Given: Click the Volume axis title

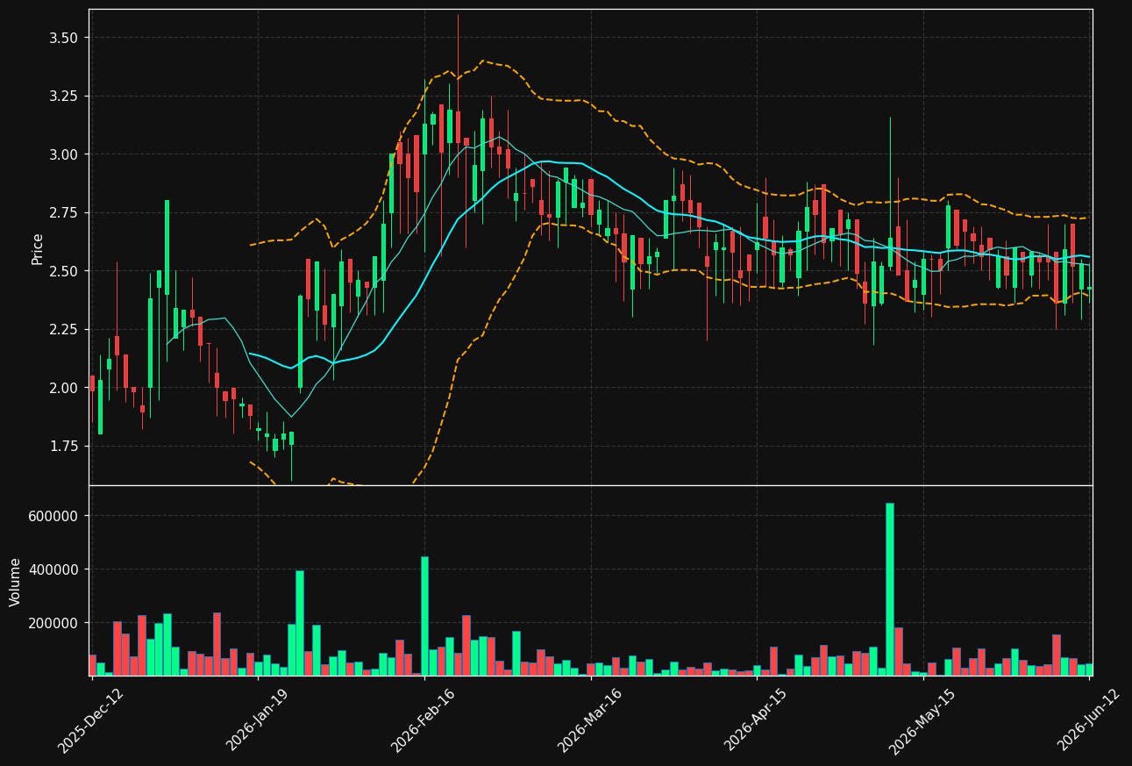Looking at the screenshot, I should (x=15, y=581).
